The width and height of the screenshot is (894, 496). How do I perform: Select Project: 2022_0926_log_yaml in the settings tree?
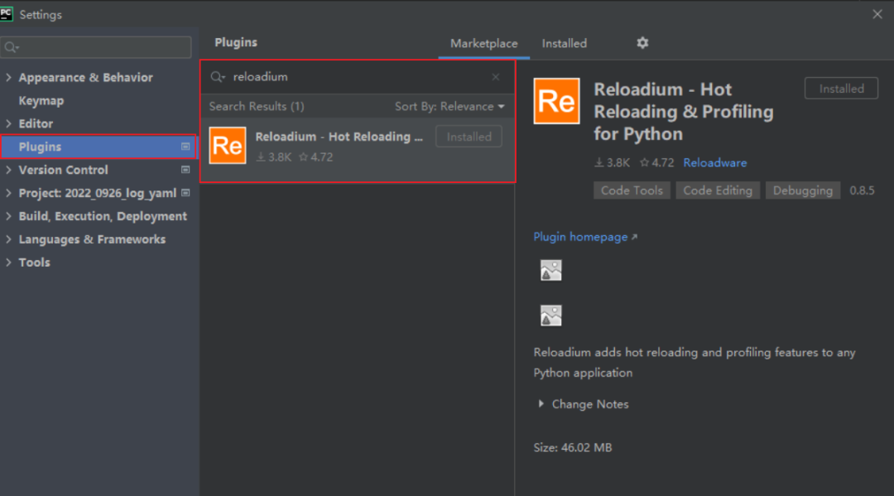pos(98,193)
